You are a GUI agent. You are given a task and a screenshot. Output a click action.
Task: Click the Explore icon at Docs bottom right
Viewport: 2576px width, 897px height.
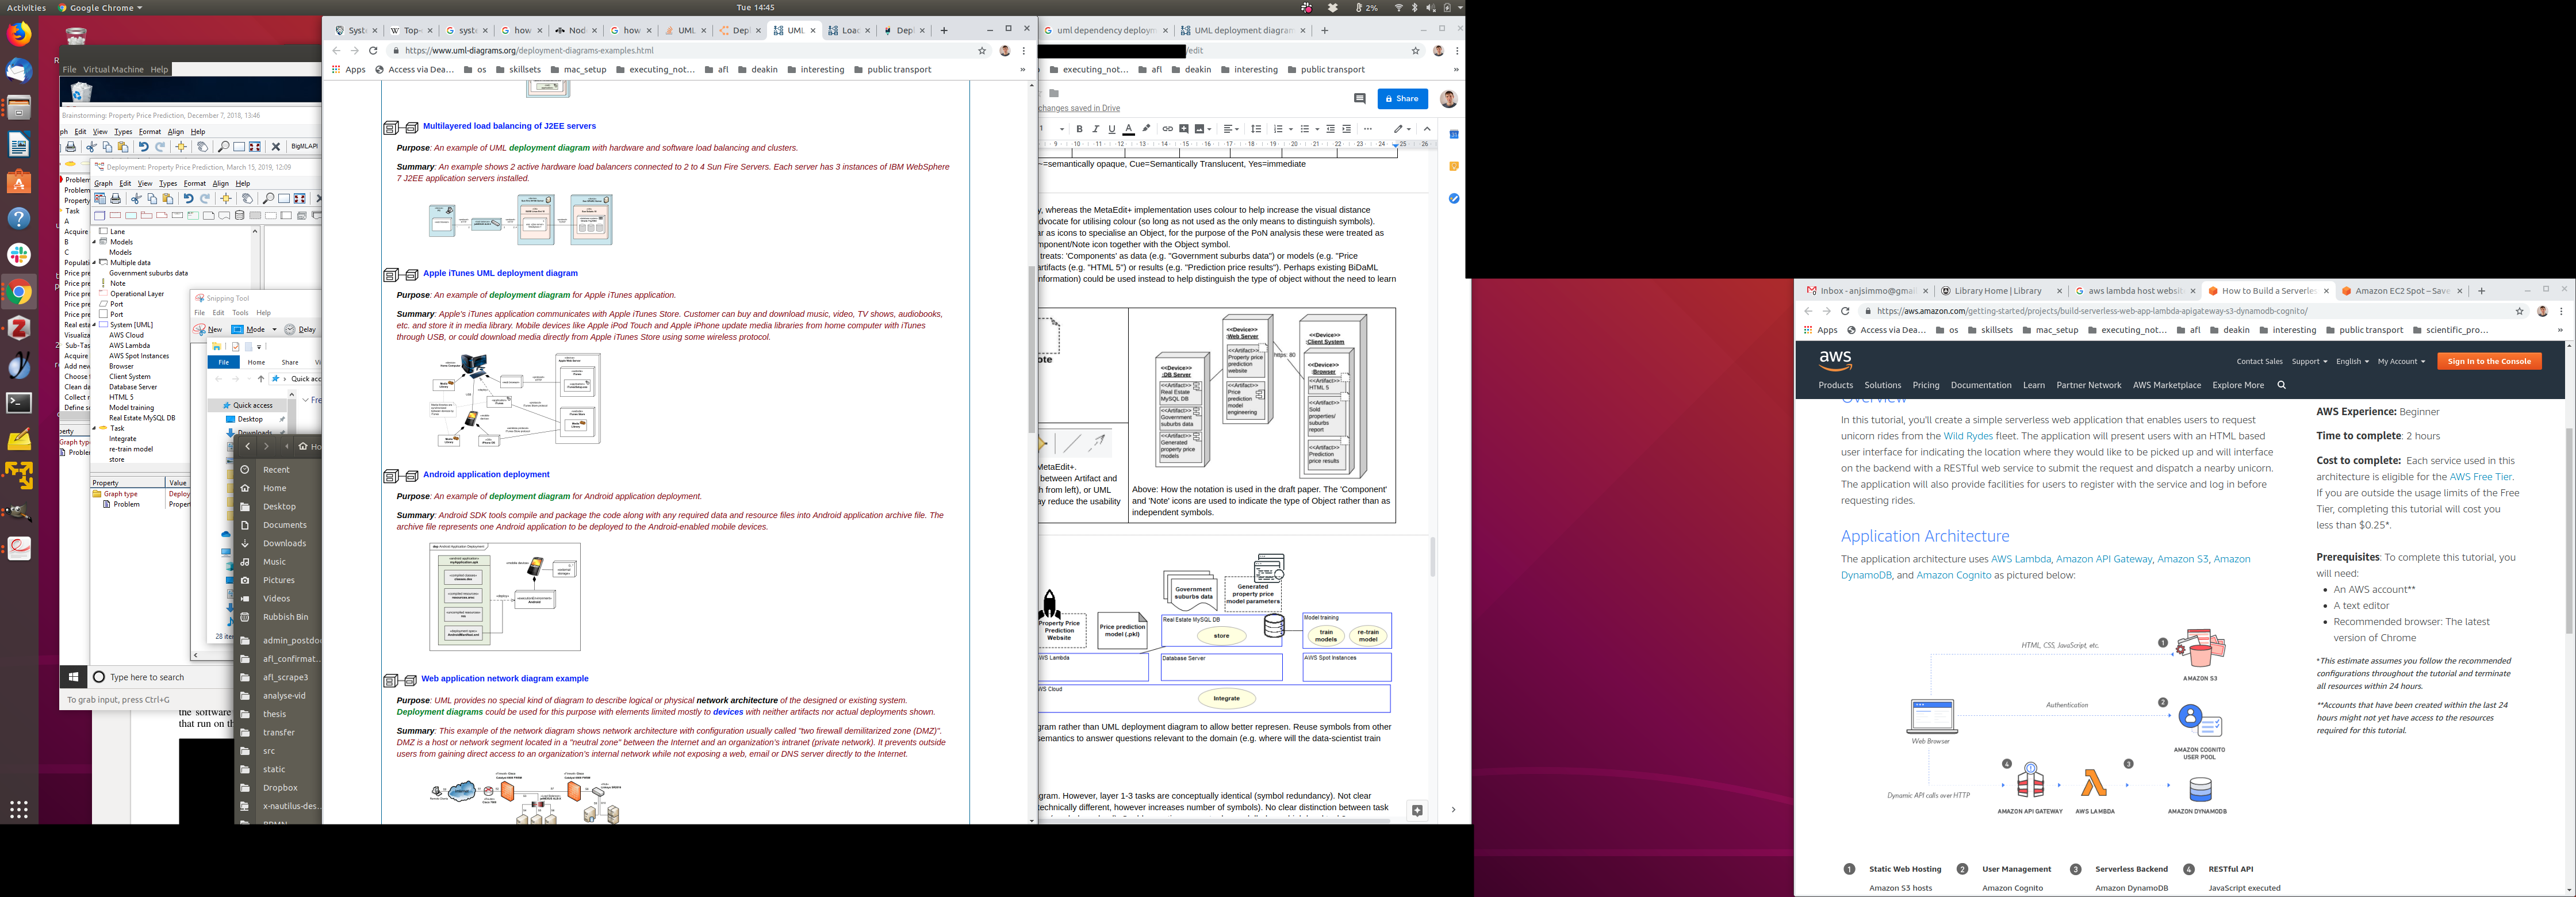(x=1417, y=810)
